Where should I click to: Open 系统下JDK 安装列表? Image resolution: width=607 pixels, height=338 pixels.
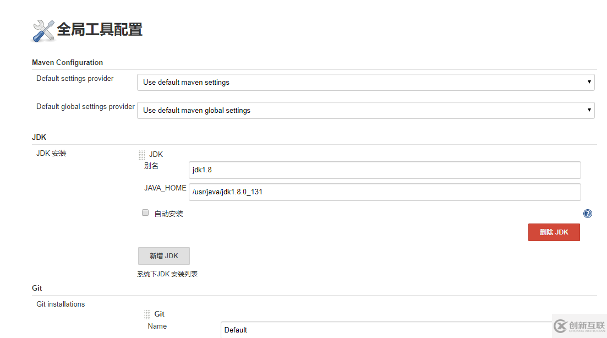pyautogui.click(x=167, y=273)
